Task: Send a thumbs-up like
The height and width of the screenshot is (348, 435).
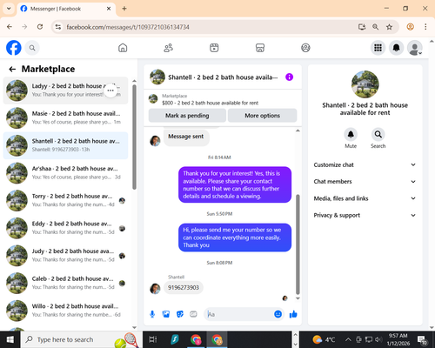Action: click(x=293, y=314)
